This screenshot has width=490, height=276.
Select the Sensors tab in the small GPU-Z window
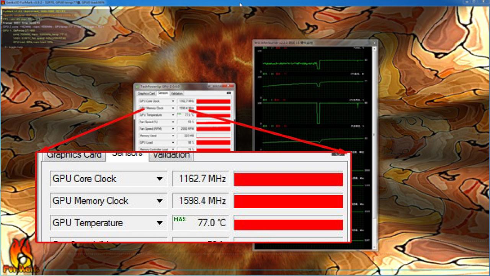(163, 93)
